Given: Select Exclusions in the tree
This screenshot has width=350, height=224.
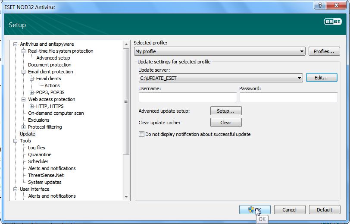Looking at the screenshot, I should point(39,120).
